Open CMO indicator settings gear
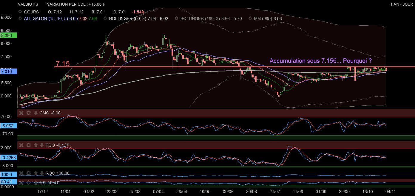 [29, 113]
